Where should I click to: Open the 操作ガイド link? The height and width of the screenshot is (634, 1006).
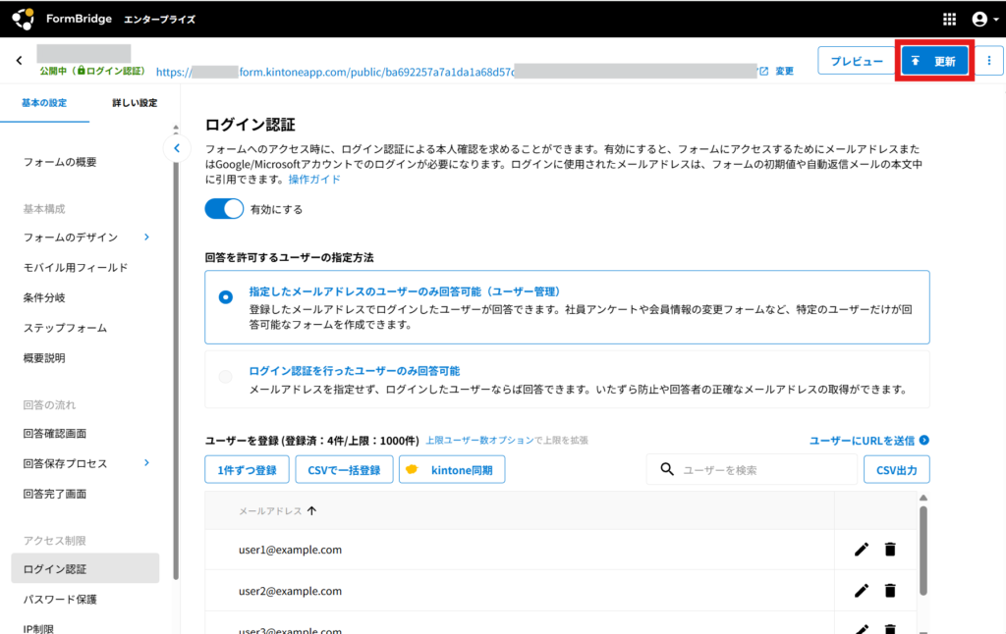coord(314,180)
